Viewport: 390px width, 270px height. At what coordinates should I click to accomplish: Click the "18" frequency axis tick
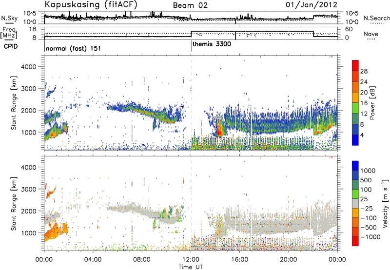pos(33,29)
